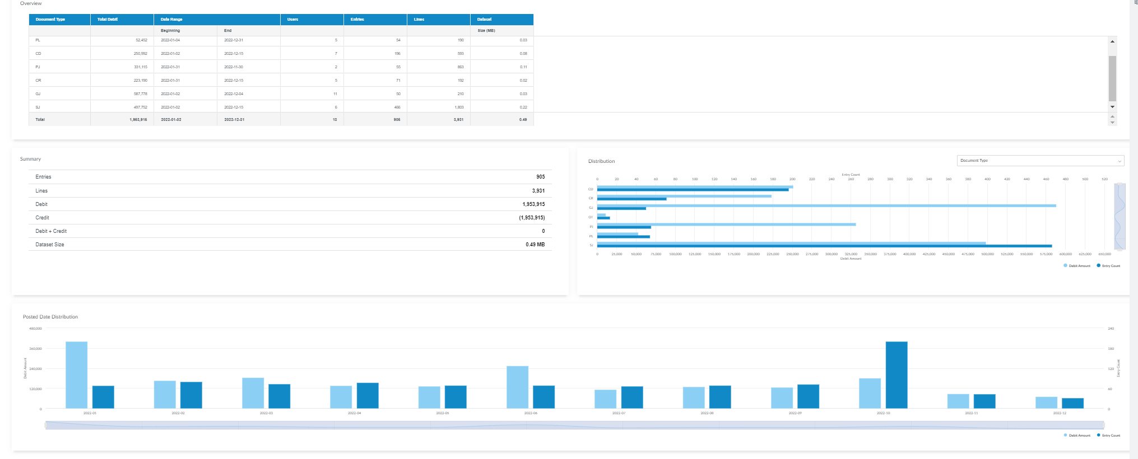1138x459 pixels.
Task: Select the SJ entry count bar in Distribution
Action: (824, 246)
